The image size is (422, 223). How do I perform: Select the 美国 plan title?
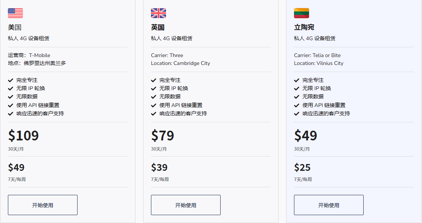coord(15,27)
